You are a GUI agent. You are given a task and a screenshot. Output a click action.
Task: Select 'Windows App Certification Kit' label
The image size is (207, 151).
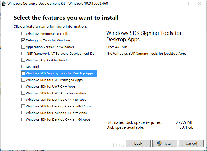click(x=48, y=60)
